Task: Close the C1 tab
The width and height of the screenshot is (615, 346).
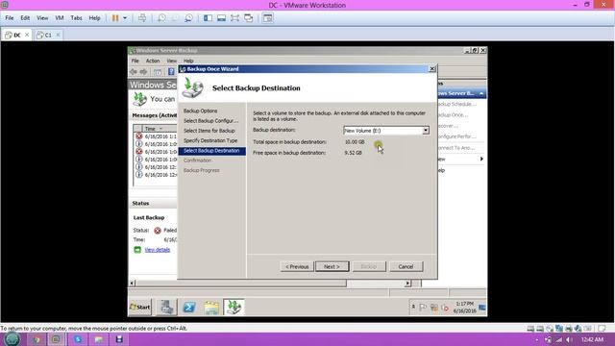Action: pyautogui.click(x=58, y=35)
